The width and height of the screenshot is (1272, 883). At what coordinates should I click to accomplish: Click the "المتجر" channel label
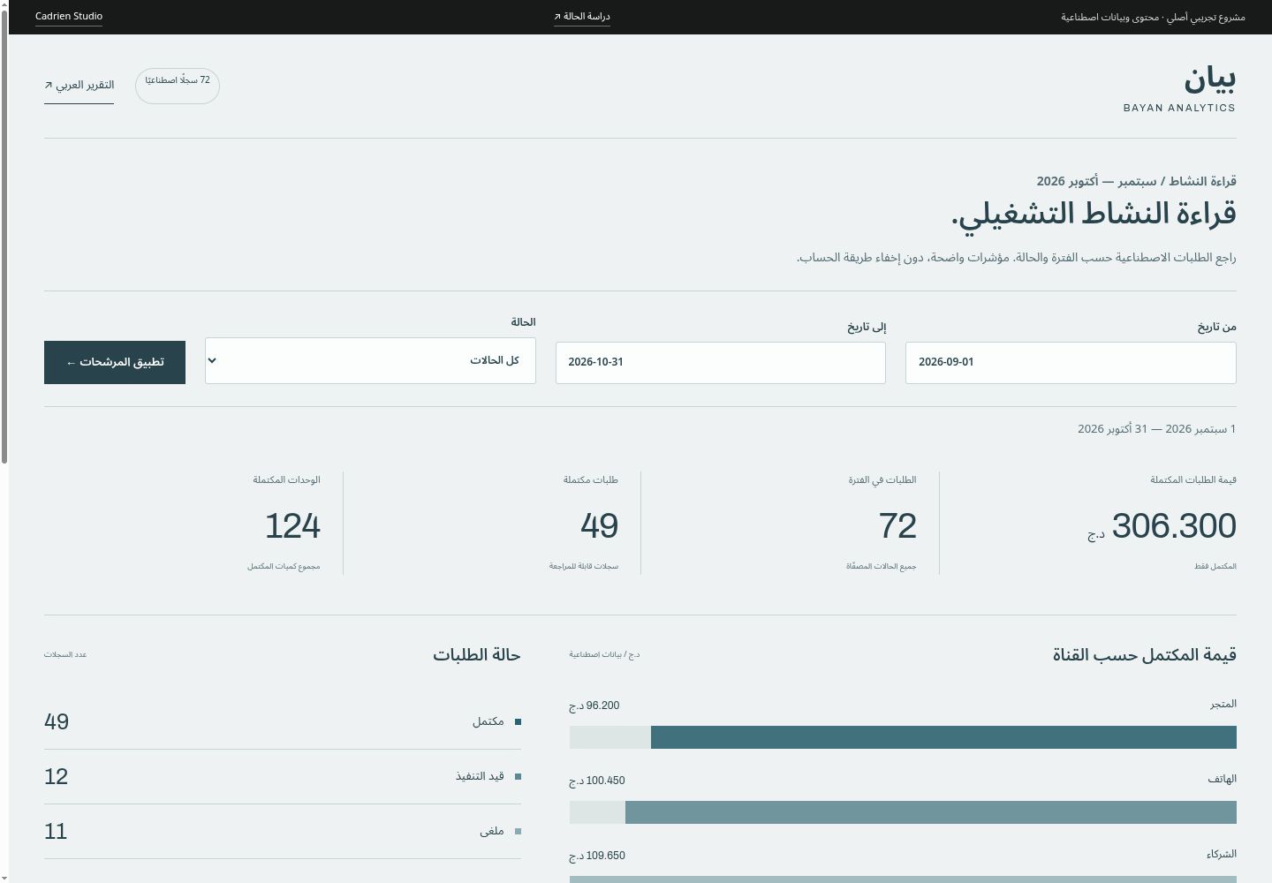pyautogui.click(x=1223, y=705)
